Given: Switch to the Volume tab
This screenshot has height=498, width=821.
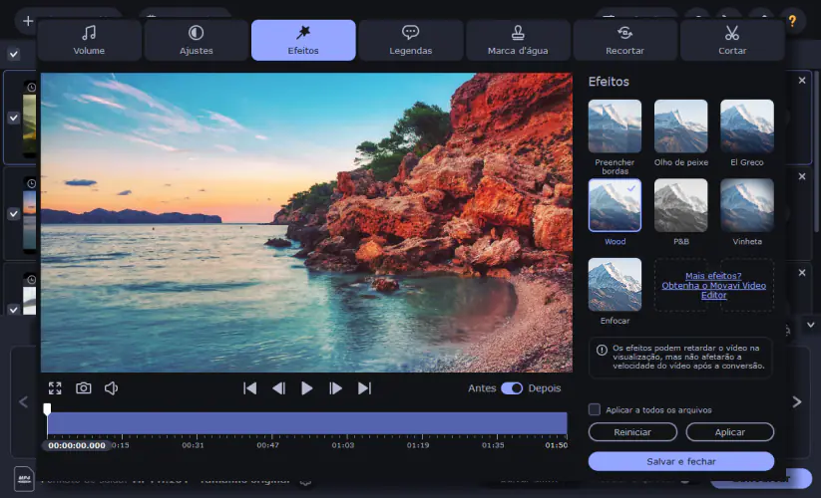Looking at the screenshot, I should [89, 41].
